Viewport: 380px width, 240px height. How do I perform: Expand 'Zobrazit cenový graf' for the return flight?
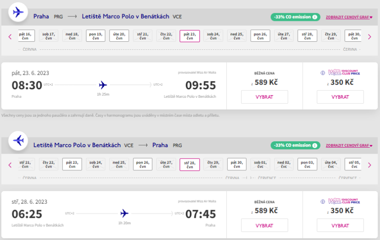point(349,146)
